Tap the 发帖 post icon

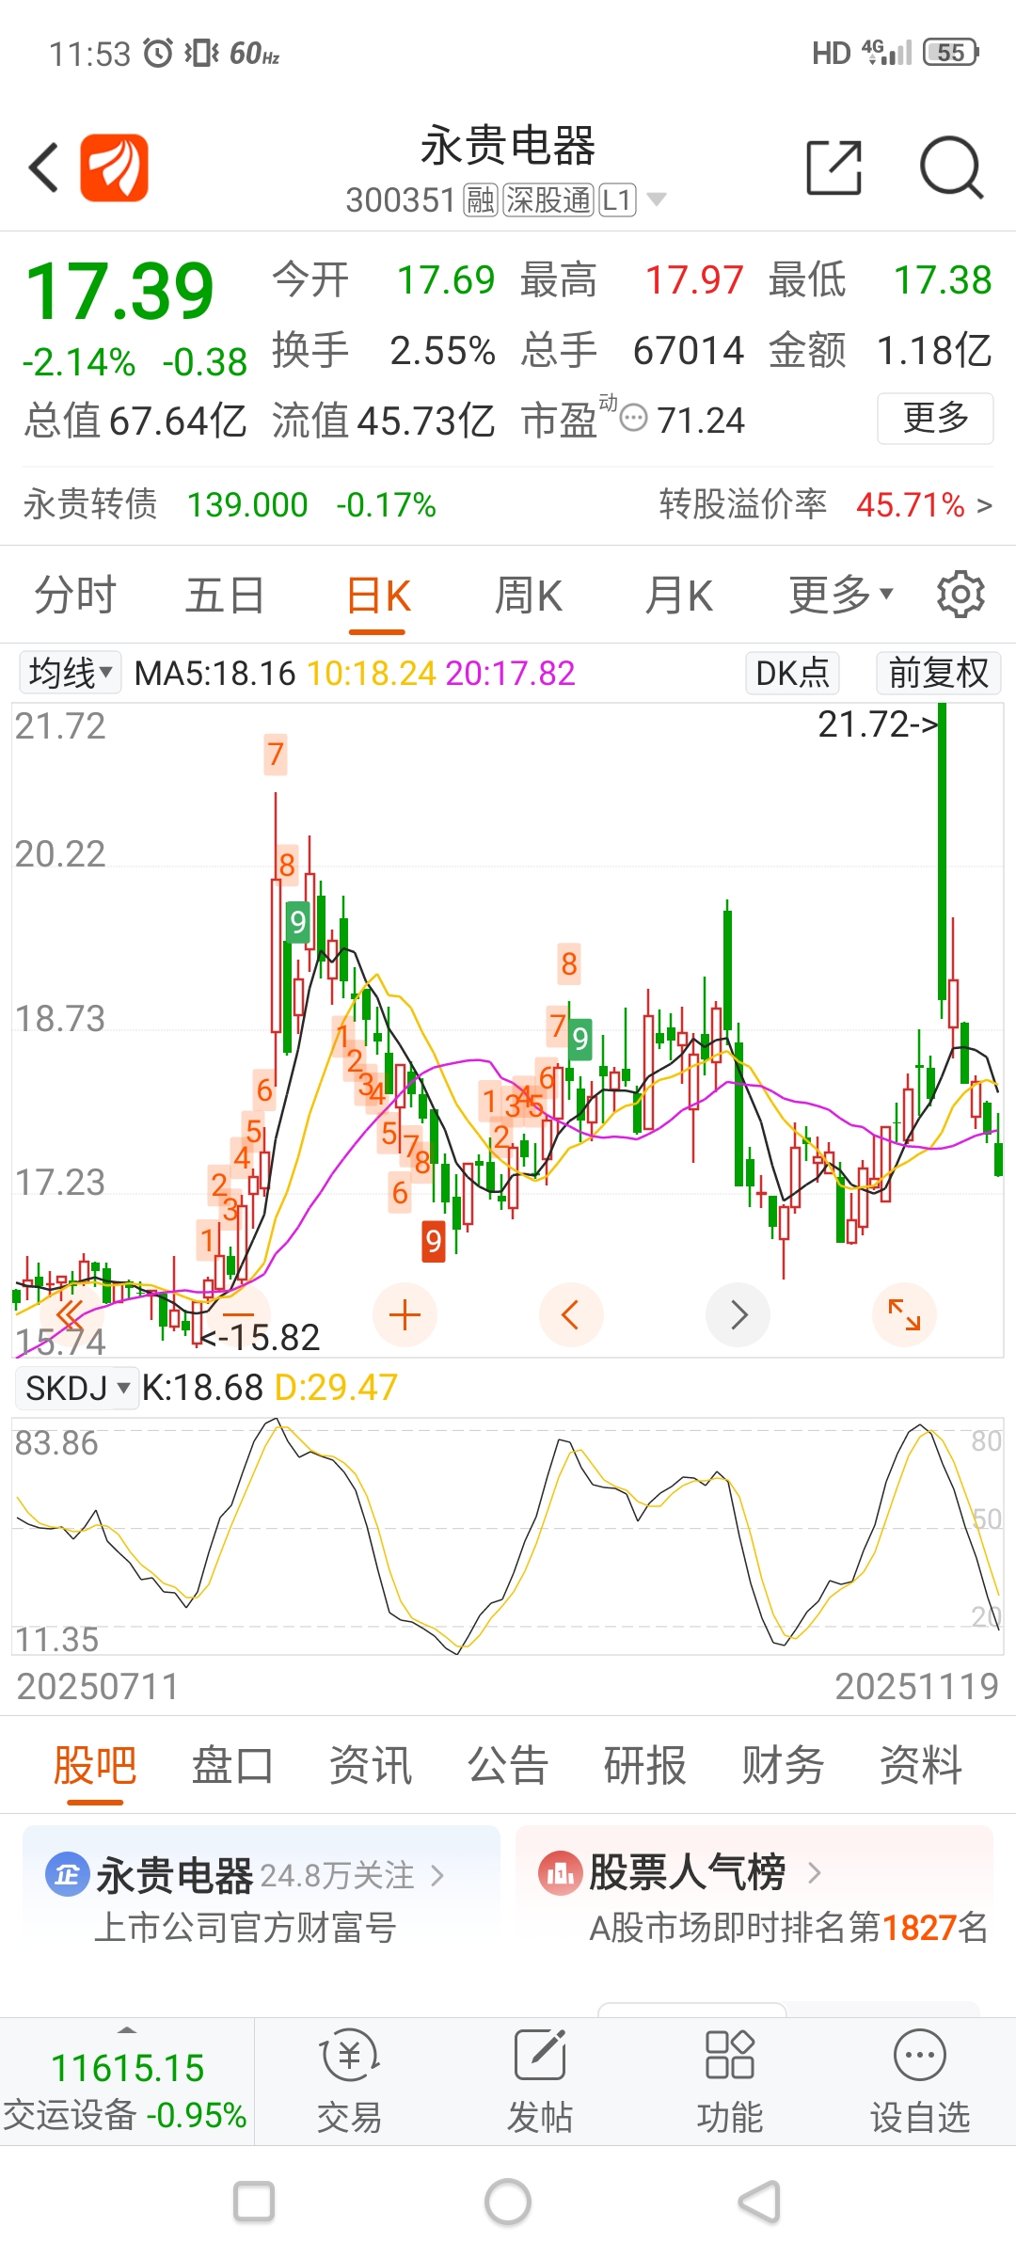(540, 2056)
